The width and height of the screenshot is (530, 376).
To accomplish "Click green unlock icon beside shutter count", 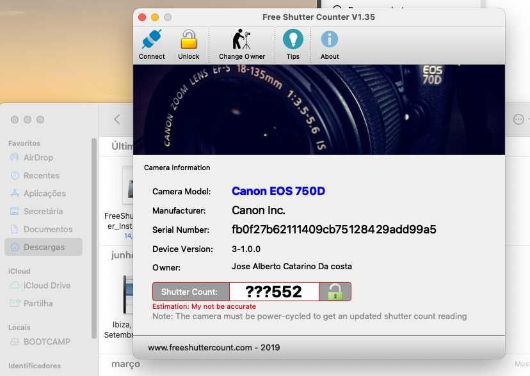I will click(x=335, y=292).
